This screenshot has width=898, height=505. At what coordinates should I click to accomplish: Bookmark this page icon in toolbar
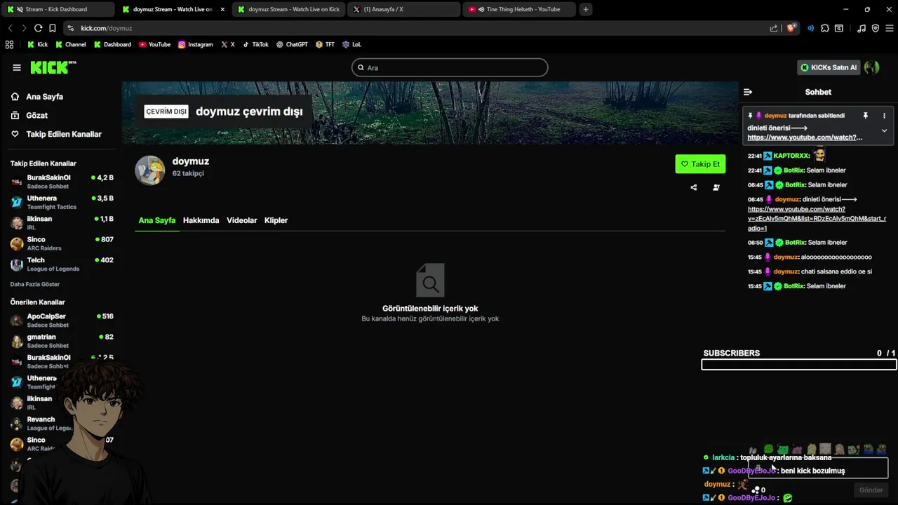(x=53, y=28)
